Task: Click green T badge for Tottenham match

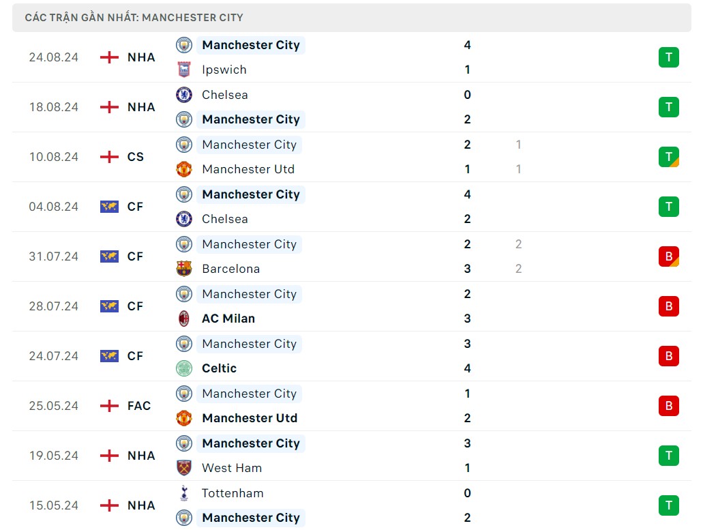Action: click(668, 505)
